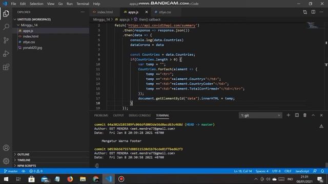Screen dimensions: 328x184
Task: Open the Manage gear icon
Action: tap(6, 161)
